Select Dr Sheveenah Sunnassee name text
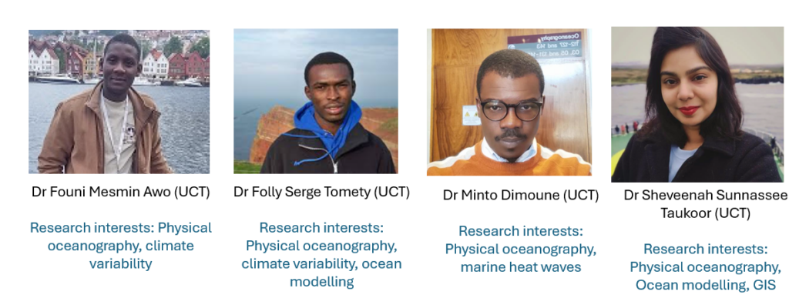789x305 pixels. click(705, 196)
